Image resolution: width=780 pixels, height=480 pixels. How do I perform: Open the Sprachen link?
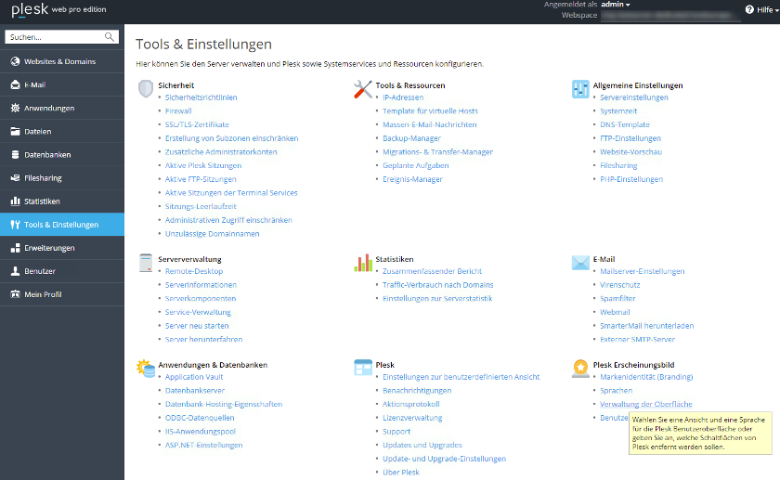click(x=616, y=391)
